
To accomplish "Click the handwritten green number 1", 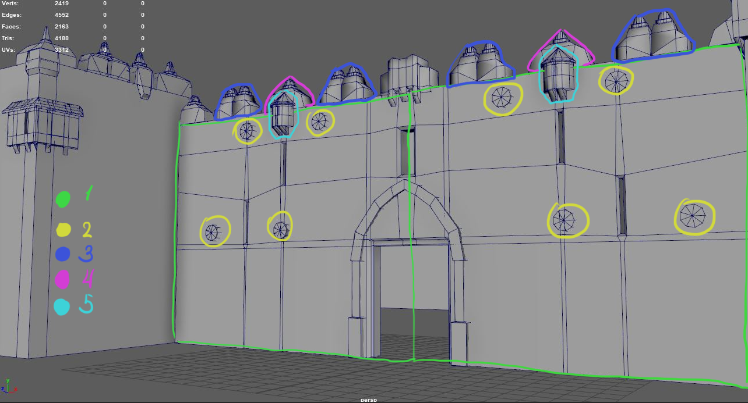I will pos(89,194).
